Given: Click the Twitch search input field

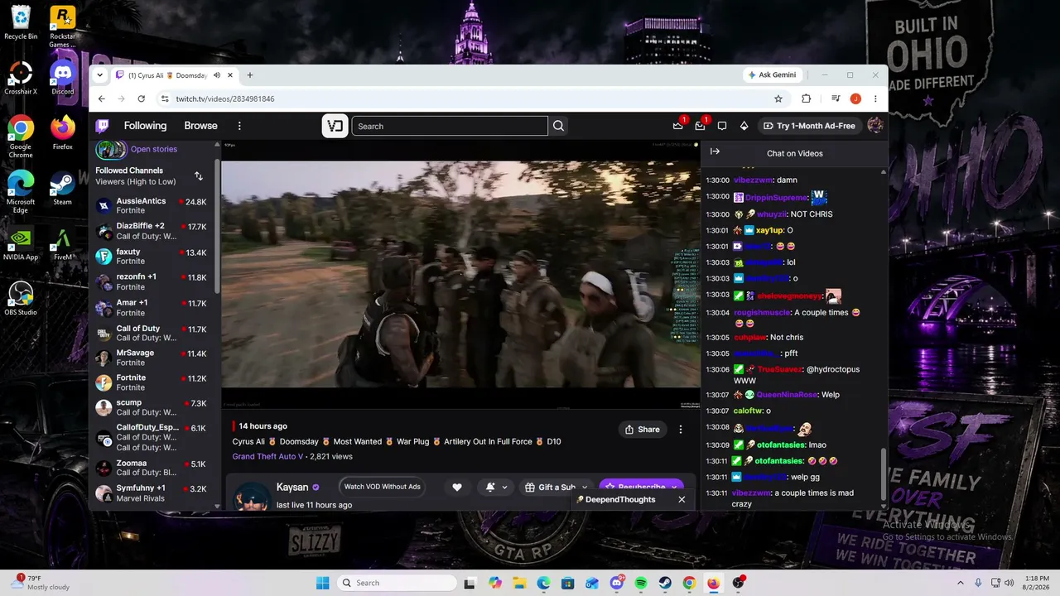Looking at the screenshot, I should click(450, 126).
